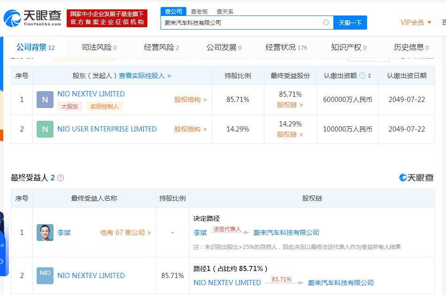Image resolution: width=446 pixels, height=295 pixels.
Task: Click 李斌's profile photo
Action: (x=45, y=233)
